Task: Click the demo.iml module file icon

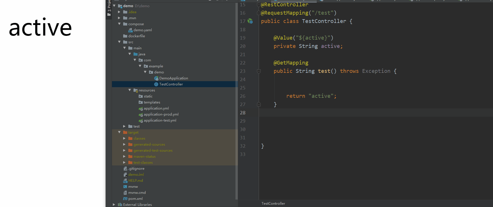Action: point(125,175)
